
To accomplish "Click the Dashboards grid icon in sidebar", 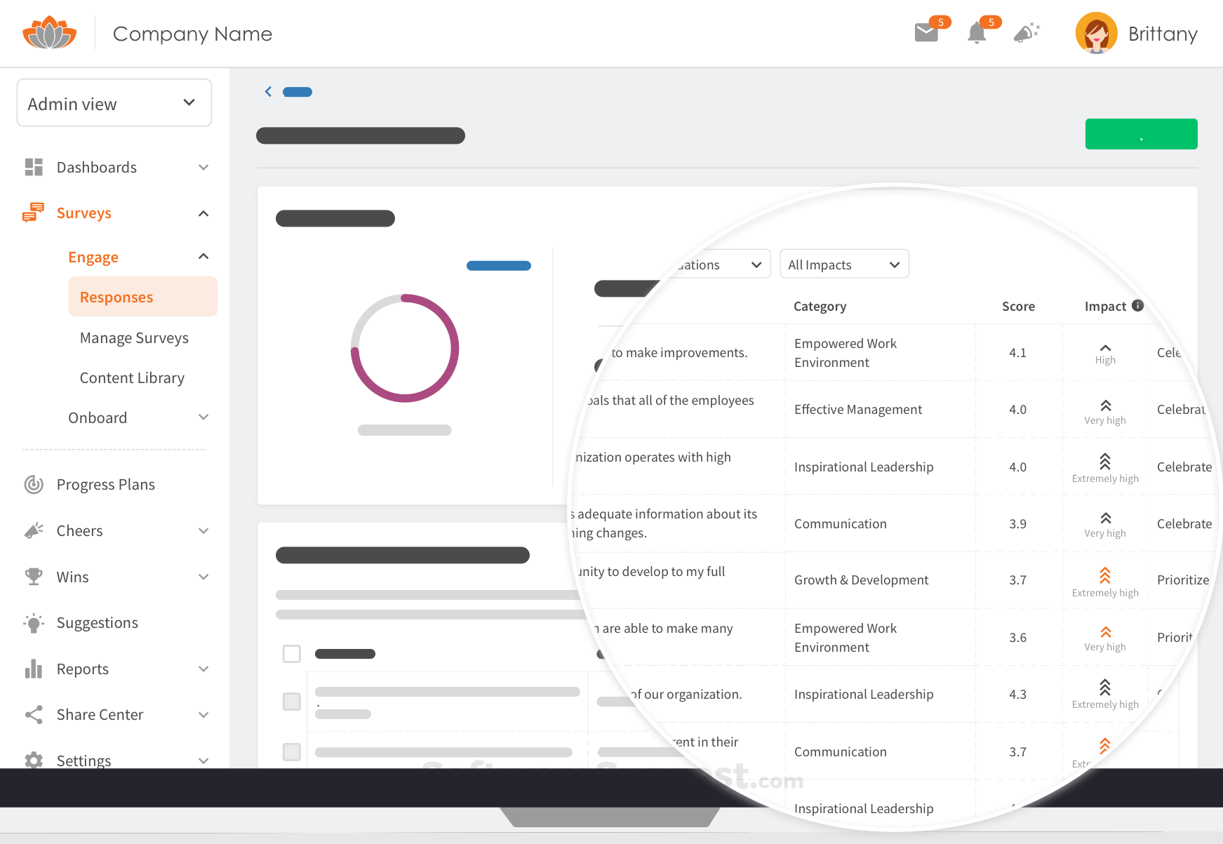I will 33,167.
